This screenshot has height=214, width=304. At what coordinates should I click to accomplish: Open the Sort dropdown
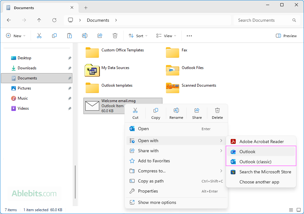point(138,36)
